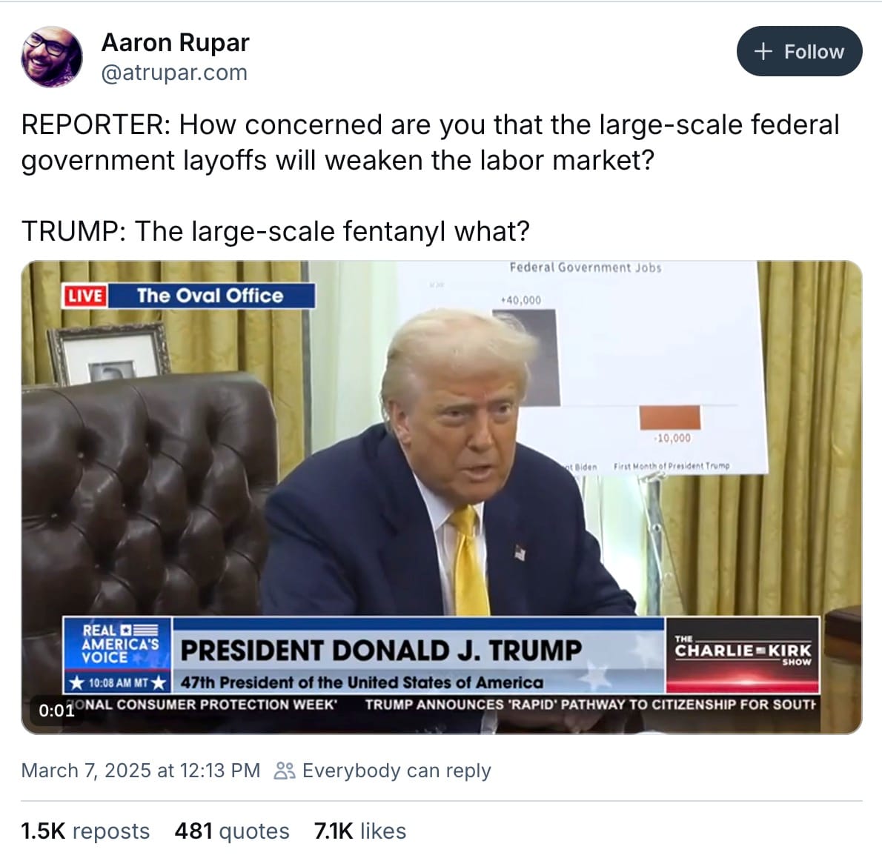
Task: Click the people icon beside Everybody can reply
Action: (x=284, y=771)
